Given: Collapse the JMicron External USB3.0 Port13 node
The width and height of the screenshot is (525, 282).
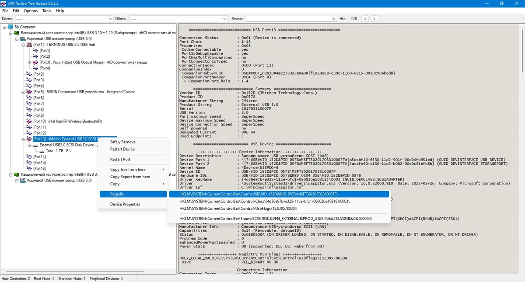Looking at the screenshot, I should 23,139.
